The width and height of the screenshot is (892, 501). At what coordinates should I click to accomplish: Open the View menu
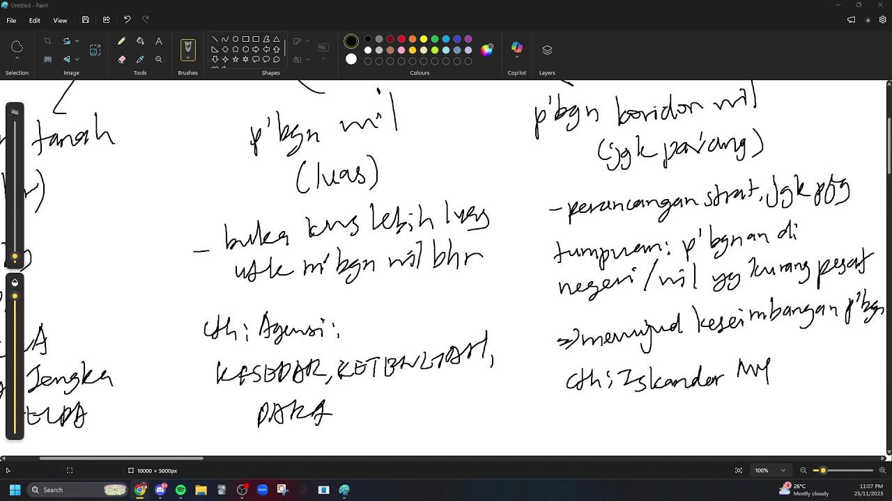(x=61, y=20)
